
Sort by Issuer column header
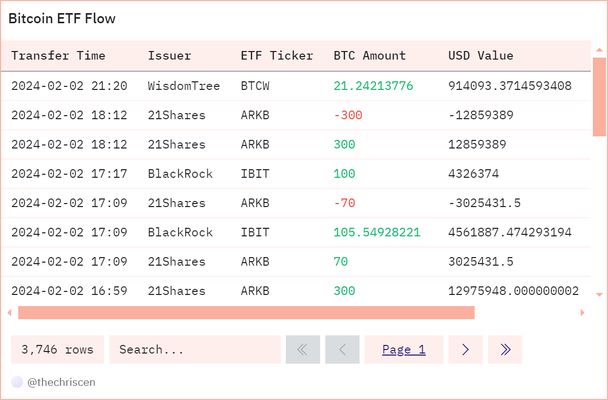170,56
